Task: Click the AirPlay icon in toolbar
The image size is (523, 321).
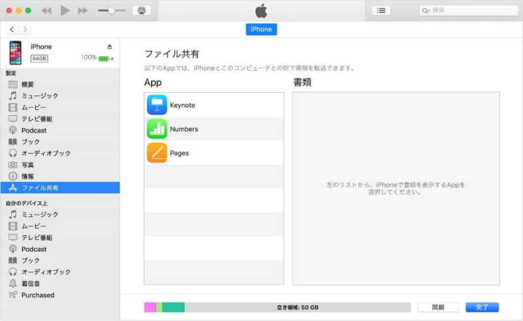Action: pos(141,10)
